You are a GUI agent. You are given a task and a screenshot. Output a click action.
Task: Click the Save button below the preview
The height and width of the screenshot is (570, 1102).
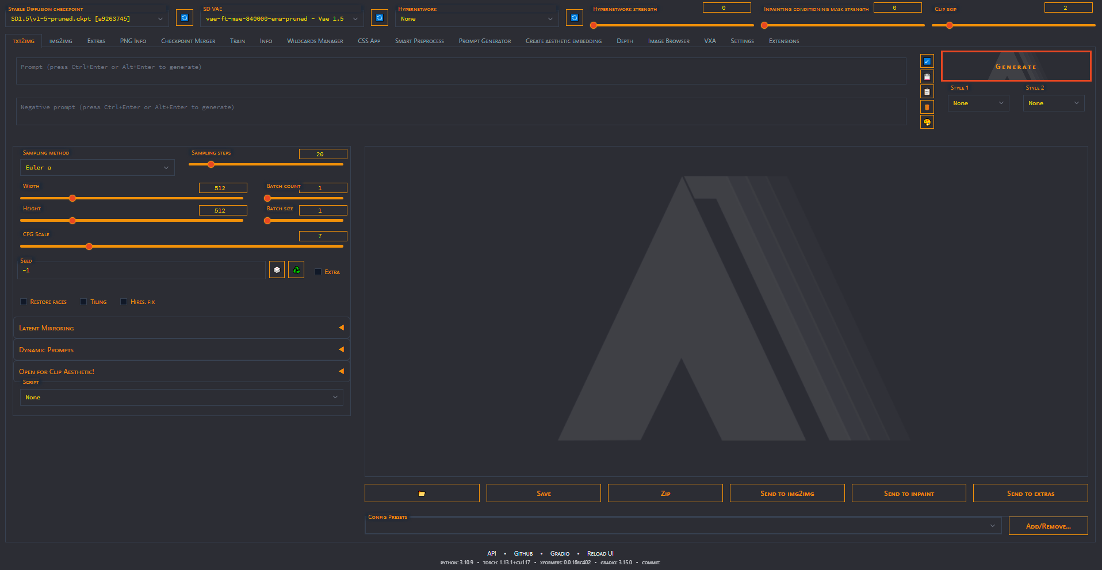544,494
